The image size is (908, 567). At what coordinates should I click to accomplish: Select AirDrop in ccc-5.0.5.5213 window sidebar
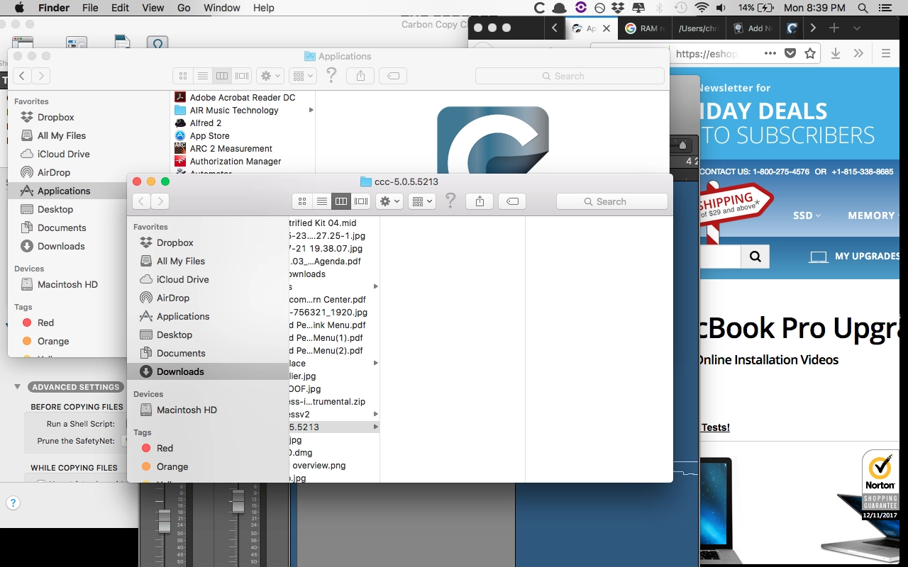tap(208, 298)
